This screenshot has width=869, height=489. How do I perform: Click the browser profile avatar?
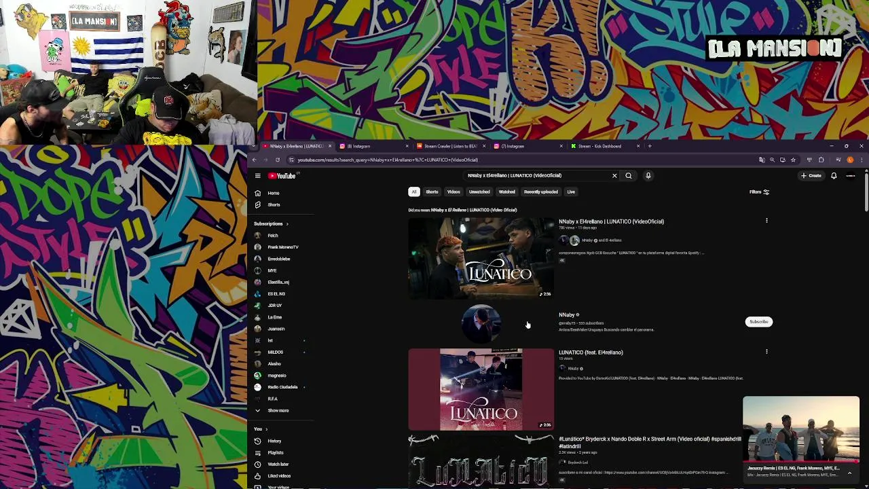click(850, 160)
